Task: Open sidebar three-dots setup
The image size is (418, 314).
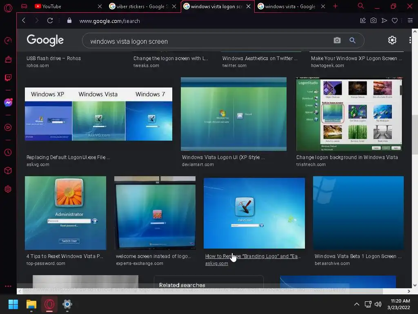Action: pyautogui.click(x=8, y=286)
